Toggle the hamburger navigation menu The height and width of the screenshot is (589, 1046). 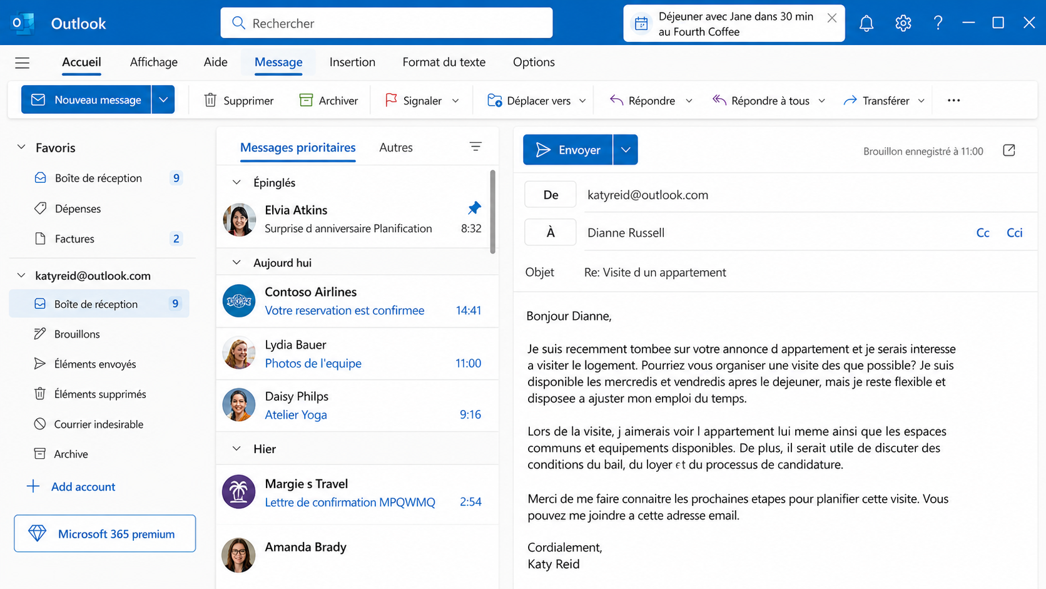[x=23, y=63]
